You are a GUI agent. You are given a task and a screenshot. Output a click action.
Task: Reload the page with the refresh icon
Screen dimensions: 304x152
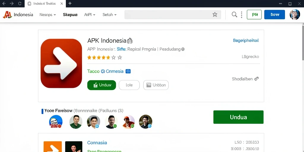(x=20, y=4)
